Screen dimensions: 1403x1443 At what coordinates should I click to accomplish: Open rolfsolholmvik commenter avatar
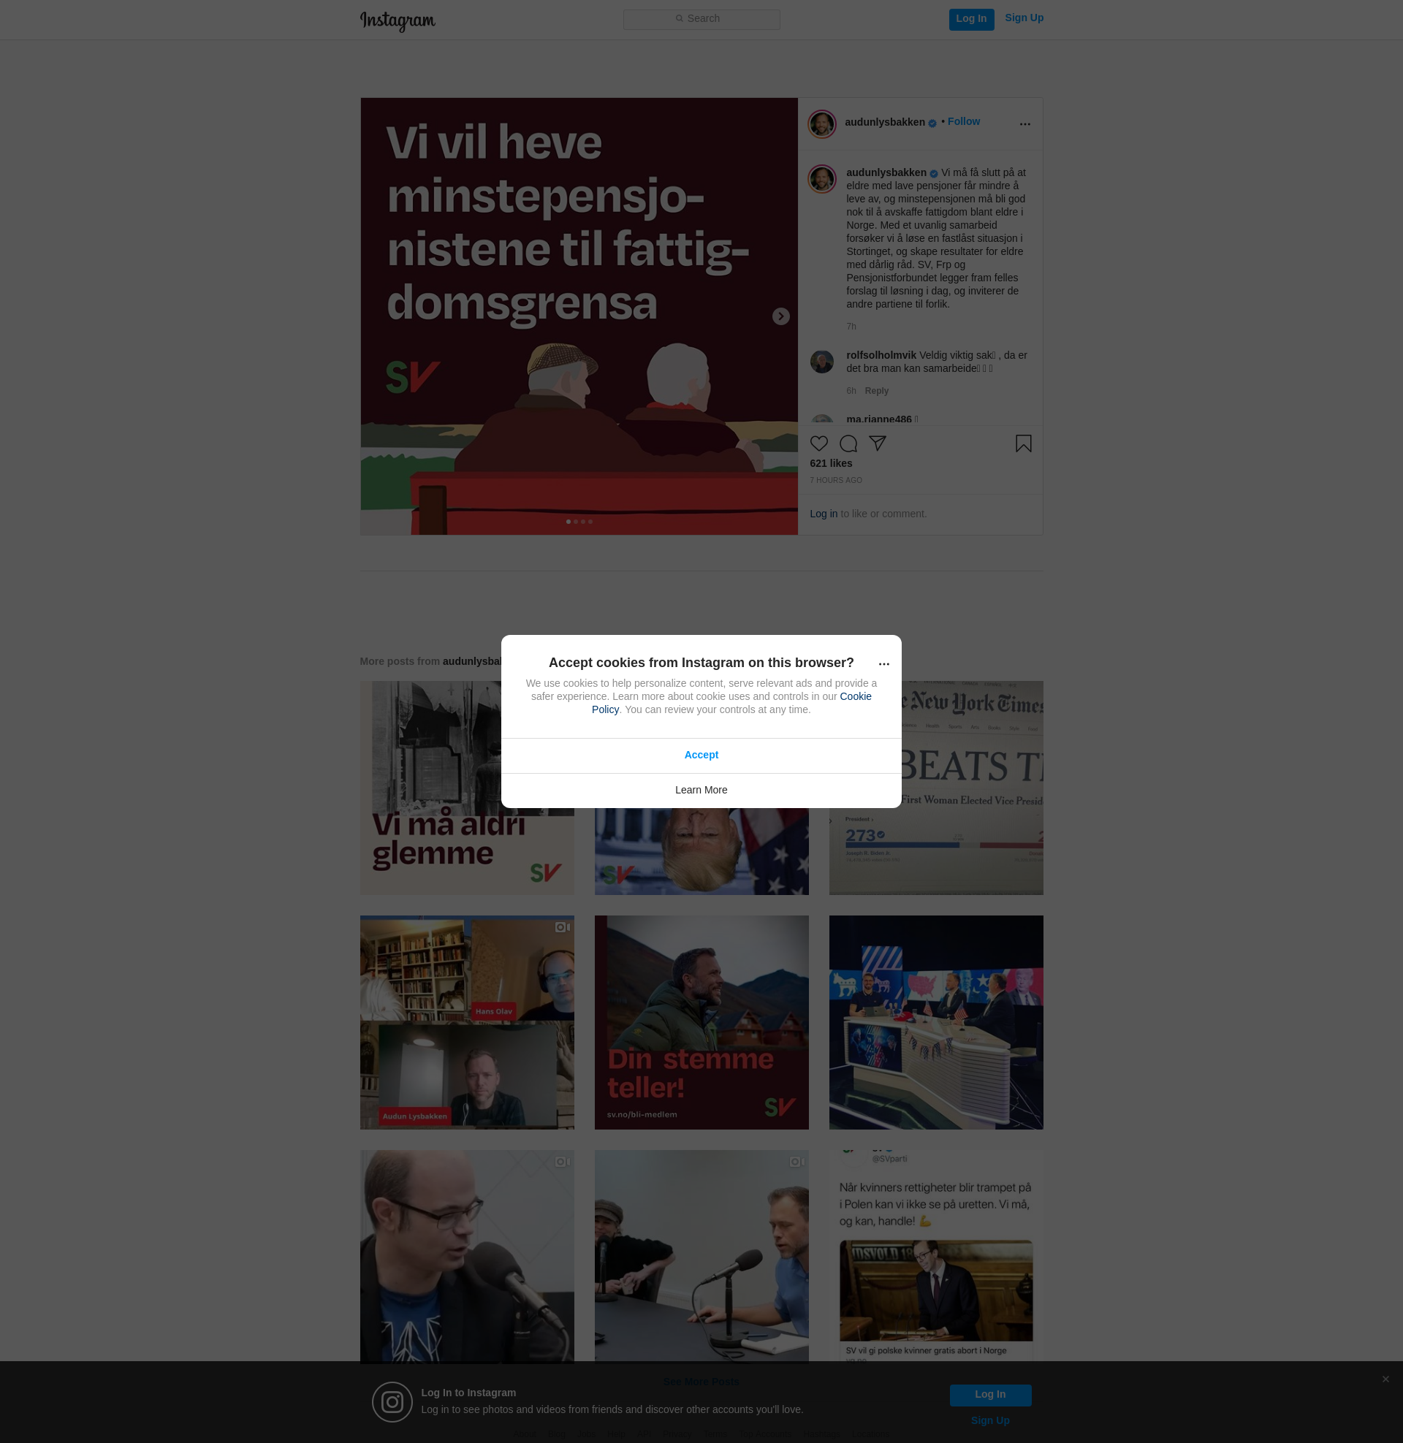coord(821,362)
